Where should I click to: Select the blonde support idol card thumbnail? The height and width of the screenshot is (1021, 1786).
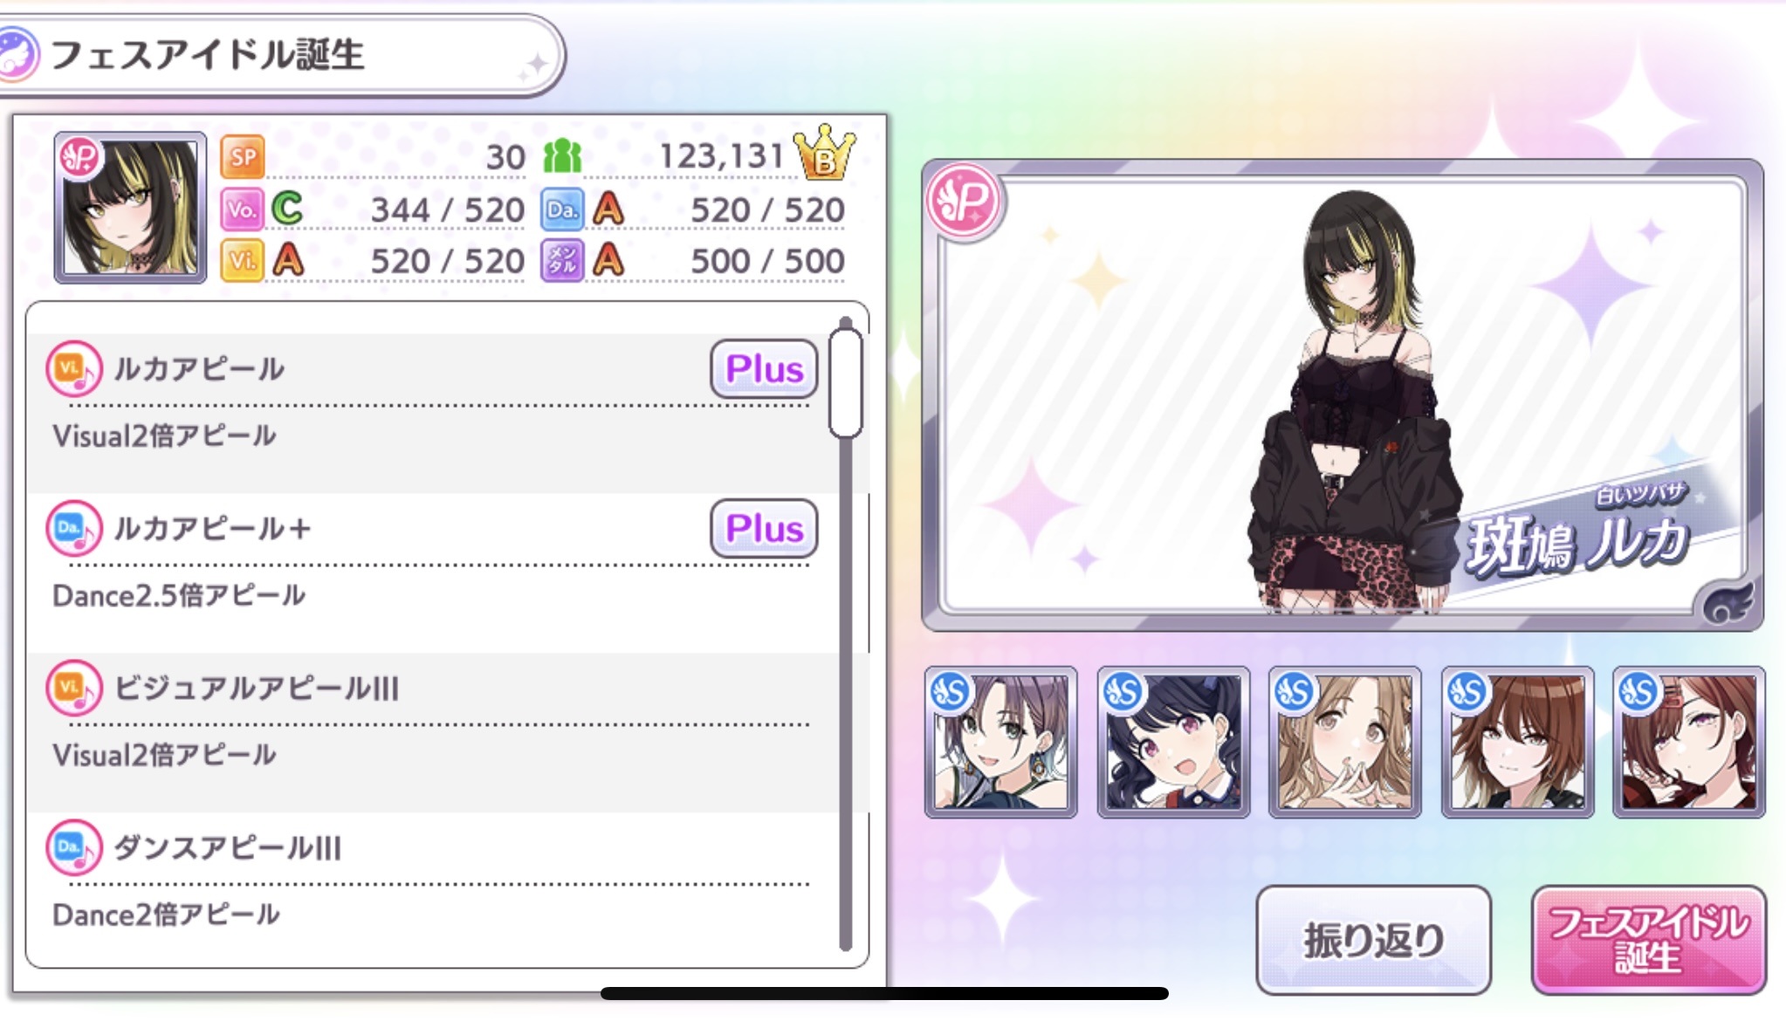1344,743
